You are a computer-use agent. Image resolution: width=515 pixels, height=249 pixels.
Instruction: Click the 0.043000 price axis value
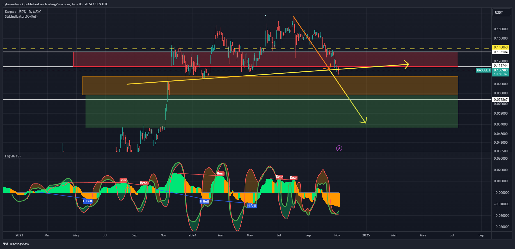tap(501, 143)
